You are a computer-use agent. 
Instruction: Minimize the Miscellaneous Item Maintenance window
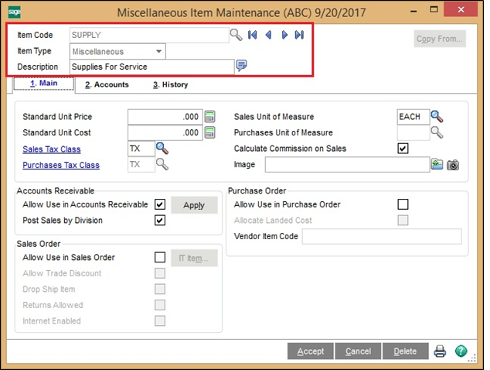coord(413,12)
